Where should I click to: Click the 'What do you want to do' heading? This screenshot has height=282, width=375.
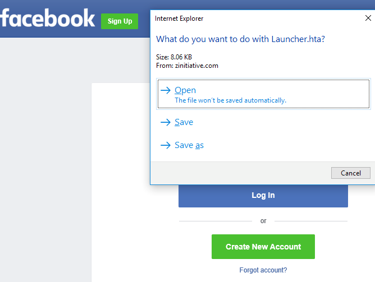coord(240,39)
